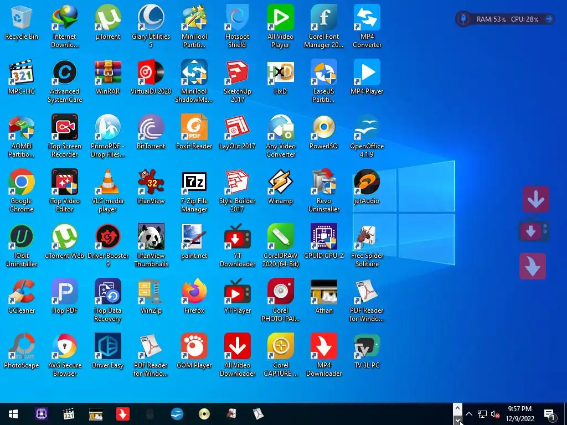
Task: Open the BitTorrent shortcut
Action: tap(151, 133)
